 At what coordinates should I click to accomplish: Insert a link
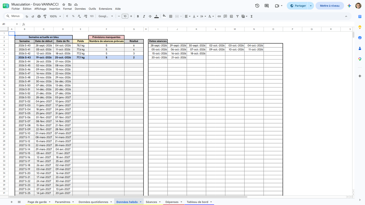click(x=219, y=16)
